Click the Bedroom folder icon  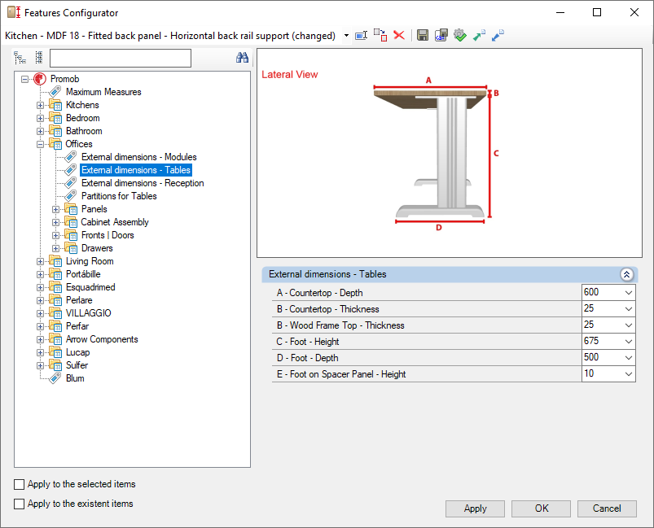pyautogui.click(x=55, y=118)
